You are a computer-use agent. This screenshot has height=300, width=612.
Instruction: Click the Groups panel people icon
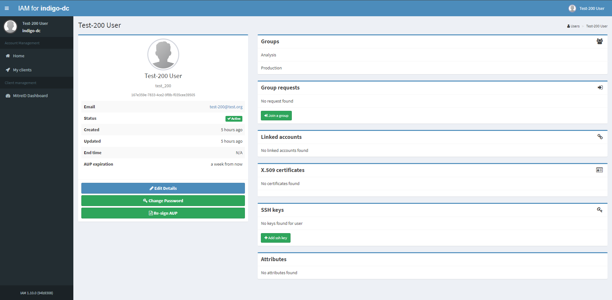[x=600, y=41]
